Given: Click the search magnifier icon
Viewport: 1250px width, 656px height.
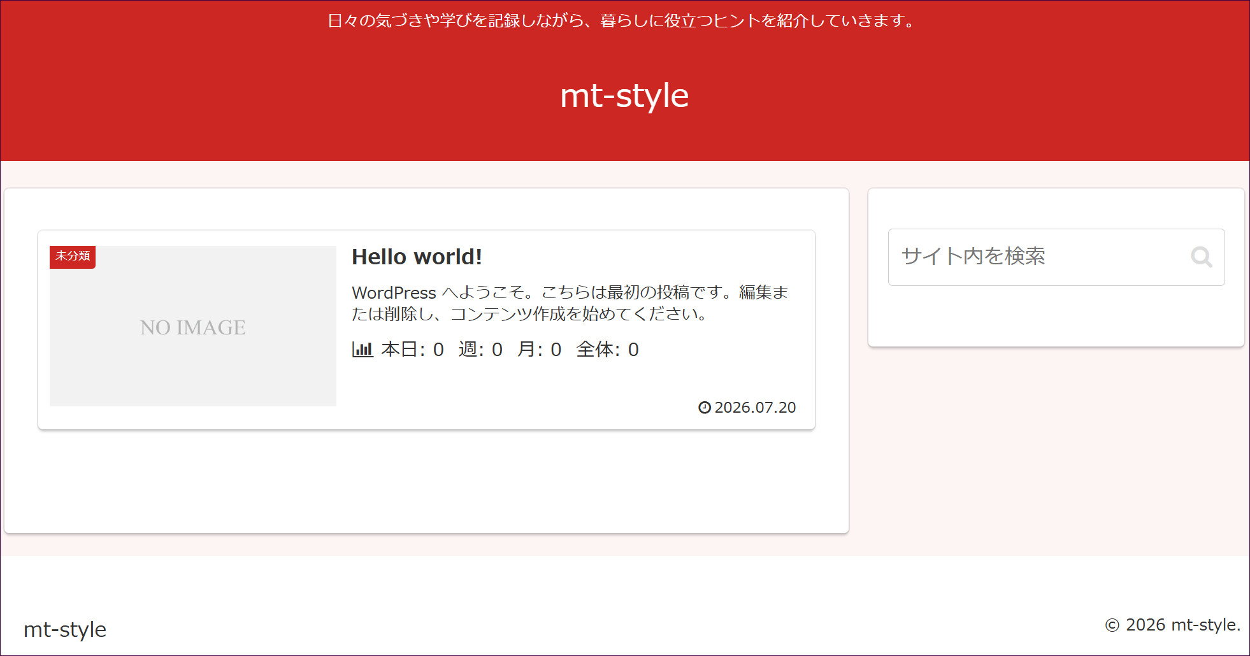Looking at the screenshot, I should point(1202,257).
